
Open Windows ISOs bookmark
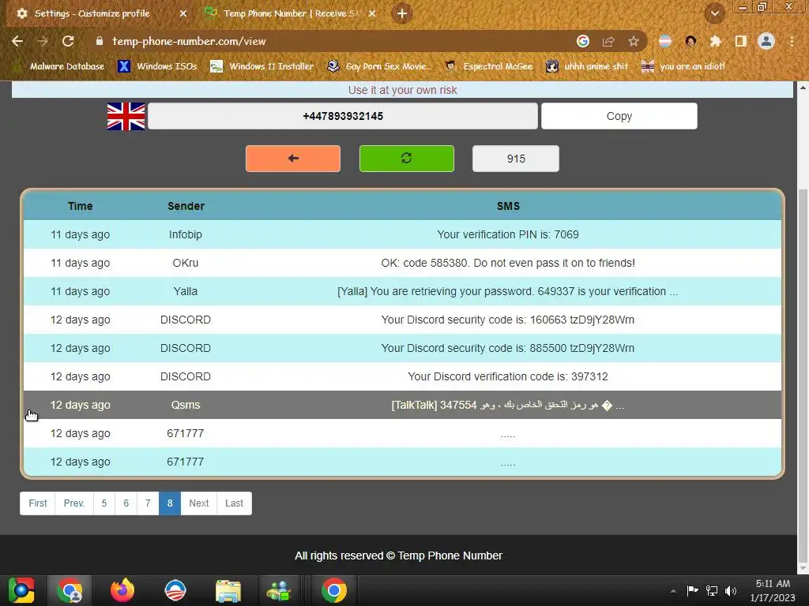tap(158, 66)
